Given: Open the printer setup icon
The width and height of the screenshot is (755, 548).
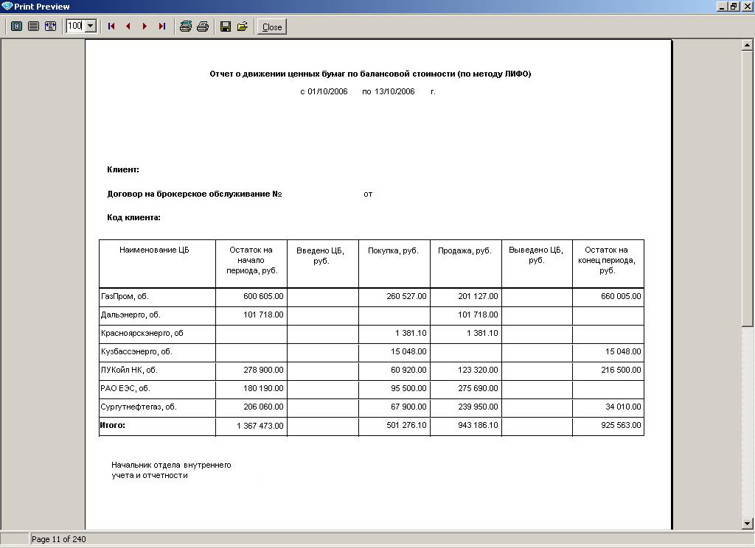Looking at the screenshot, I should tap(185, 26).
